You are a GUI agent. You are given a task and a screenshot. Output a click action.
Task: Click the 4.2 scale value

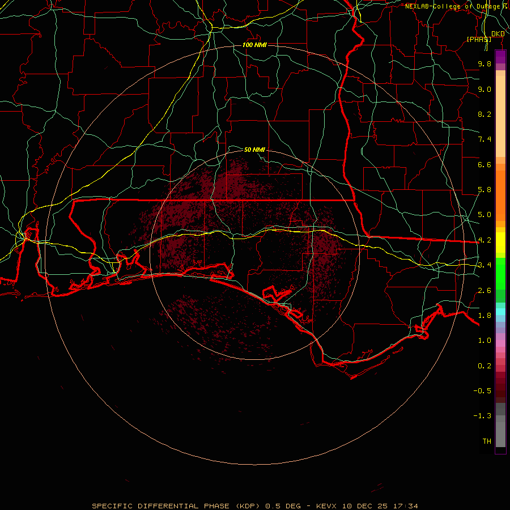click(484, 240)
